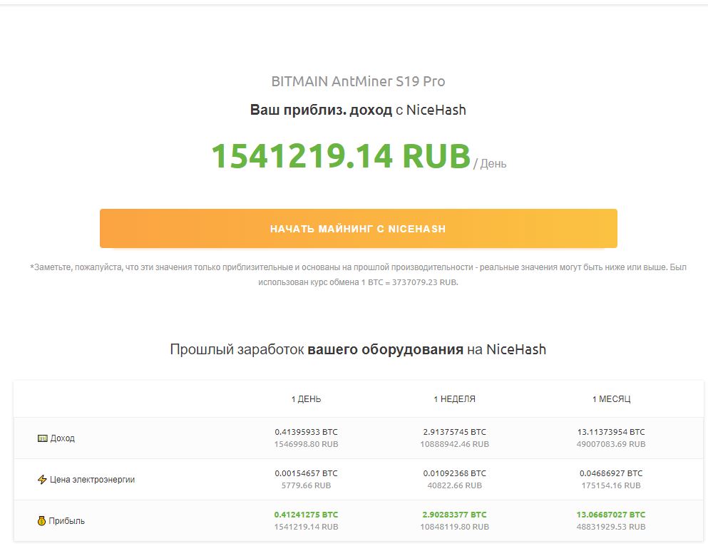Click the '0.01092368 BTC' weekly electricity cost
708x546 pixels.
click(455, 473)
